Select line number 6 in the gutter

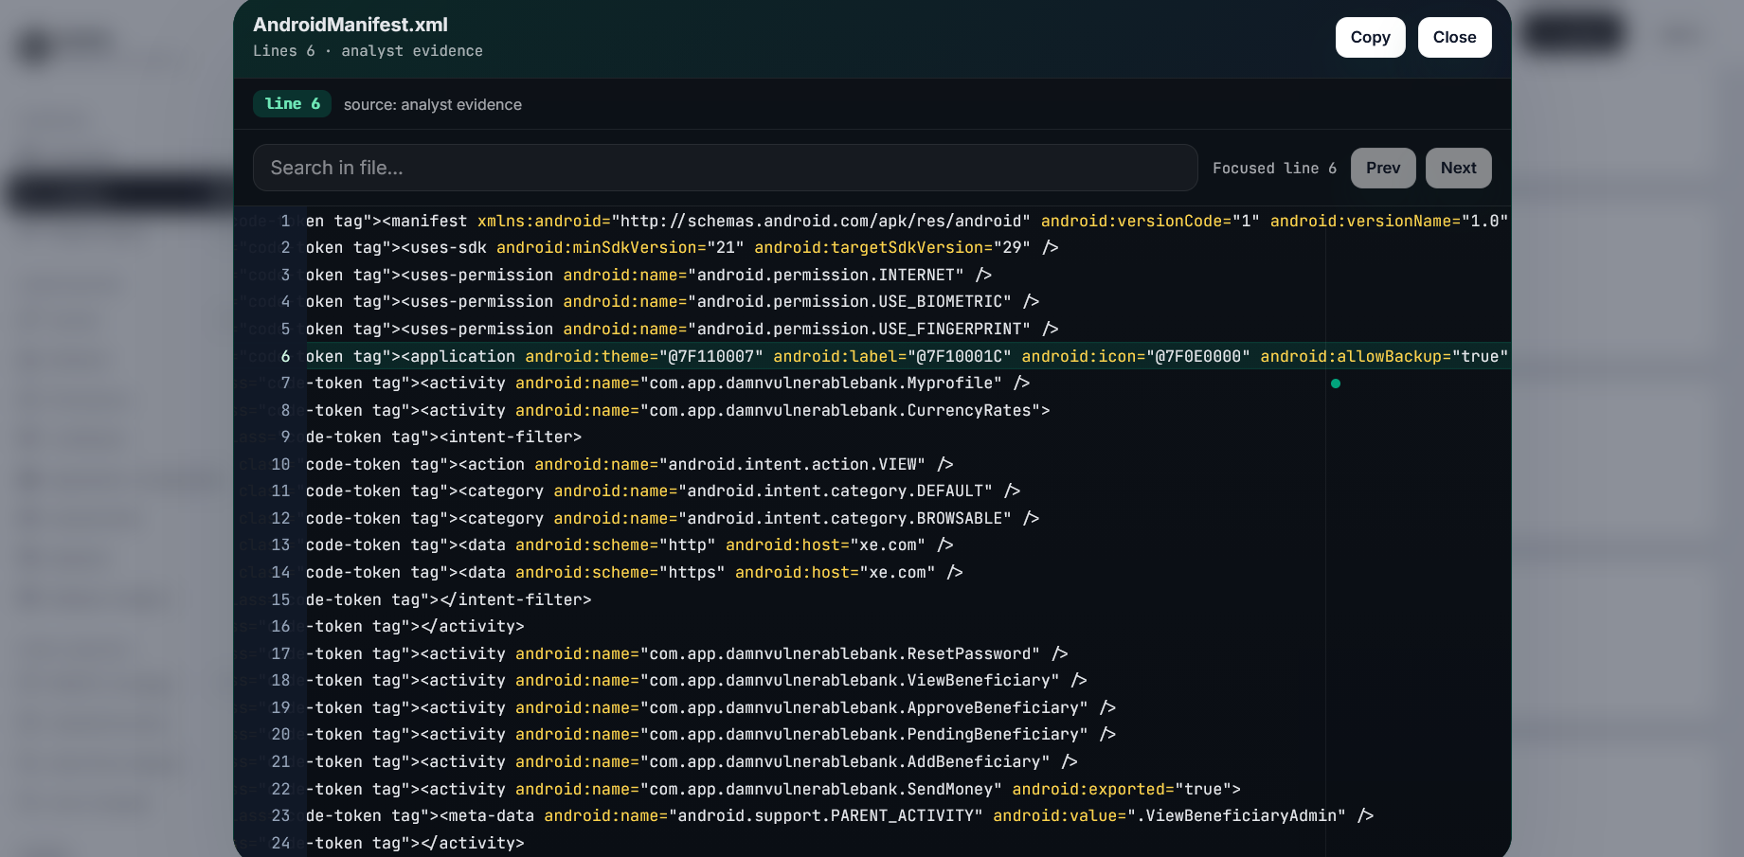[x=285, y=356]
